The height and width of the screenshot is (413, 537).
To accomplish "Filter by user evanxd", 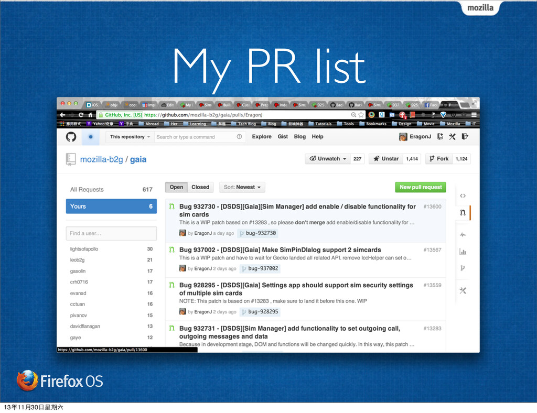I will pyautogui.click(x=78, y=293).
